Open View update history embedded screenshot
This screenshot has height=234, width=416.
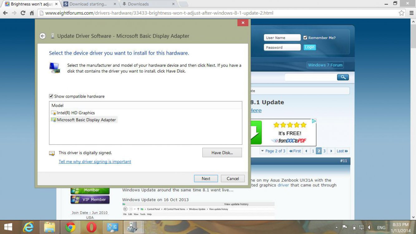pos(198,208)
